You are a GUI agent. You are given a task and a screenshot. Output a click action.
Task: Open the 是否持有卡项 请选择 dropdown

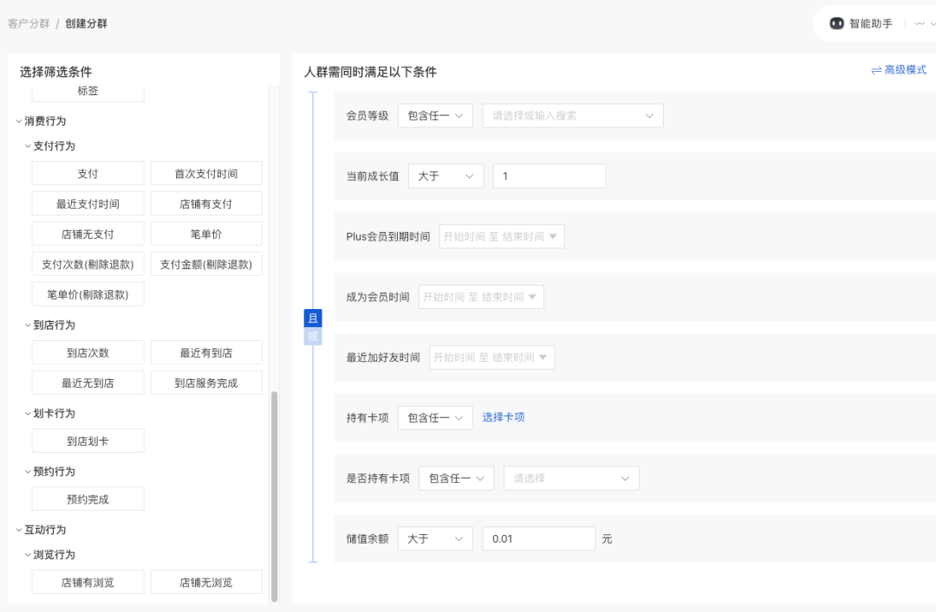(570, 478)
